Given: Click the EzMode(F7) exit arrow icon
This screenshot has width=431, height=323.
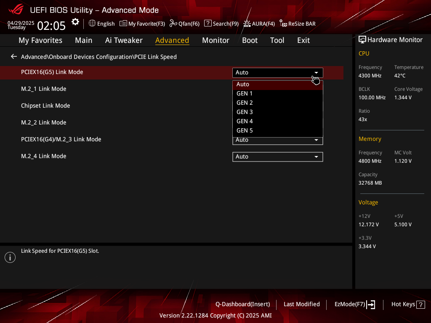Looking at the screenshot, I should click(371, 304).
